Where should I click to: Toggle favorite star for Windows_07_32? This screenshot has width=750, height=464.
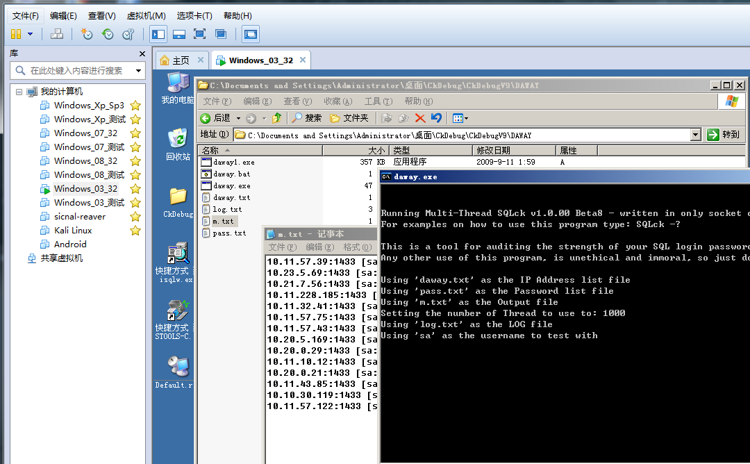[135, 133]
